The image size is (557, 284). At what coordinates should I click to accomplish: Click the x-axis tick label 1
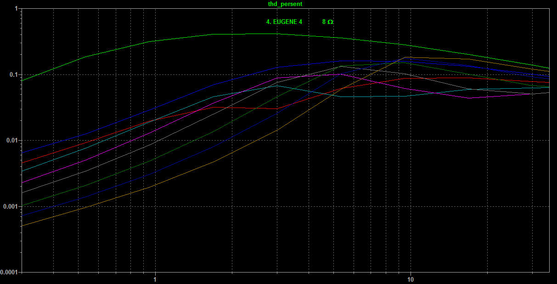tap(155, 278)
